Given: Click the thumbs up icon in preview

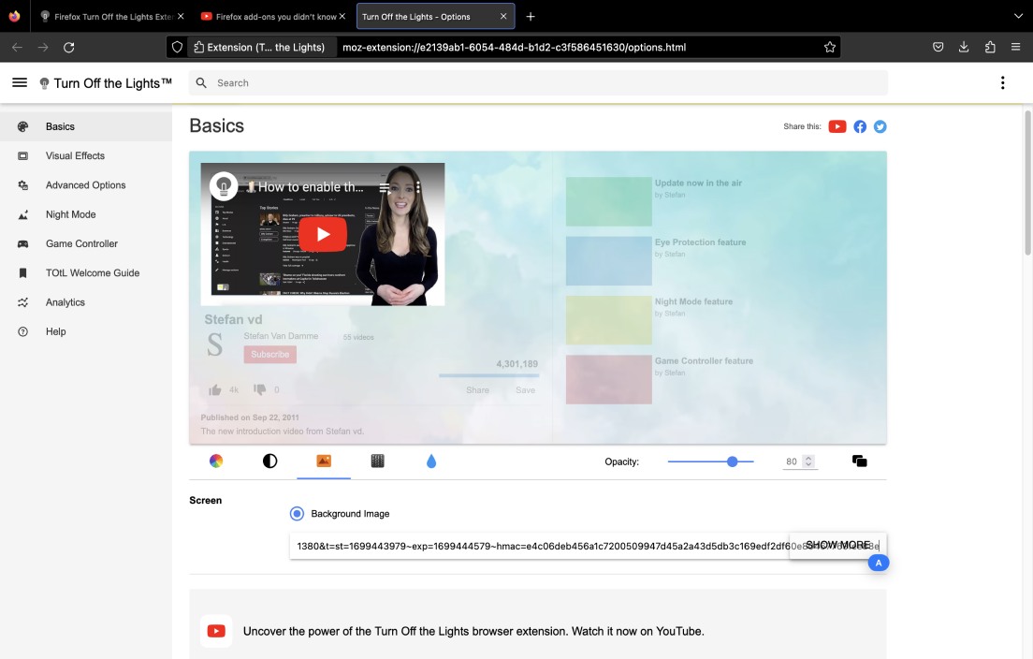Looking at the screenshot, I should click(215, 390).
